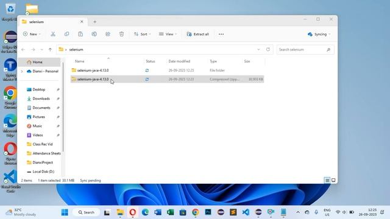Select Home in navigation pane

(x=40, y=62)
